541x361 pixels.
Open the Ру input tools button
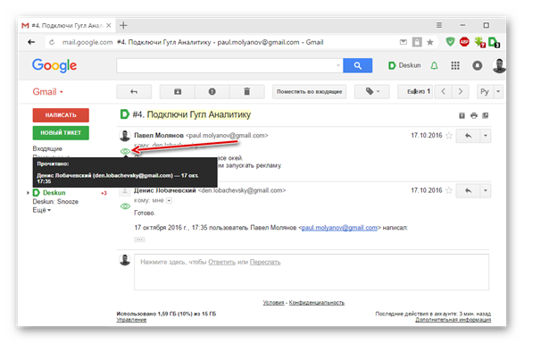(x=485, y=91)
